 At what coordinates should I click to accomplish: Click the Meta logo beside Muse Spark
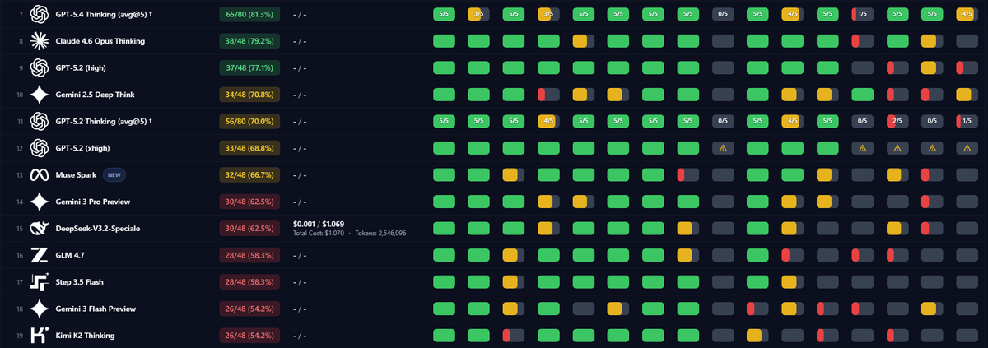[x=39, y=174]
